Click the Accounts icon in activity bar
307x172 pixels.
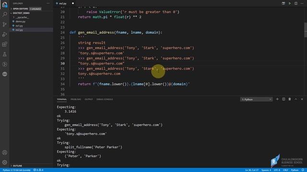coord(4,152)
